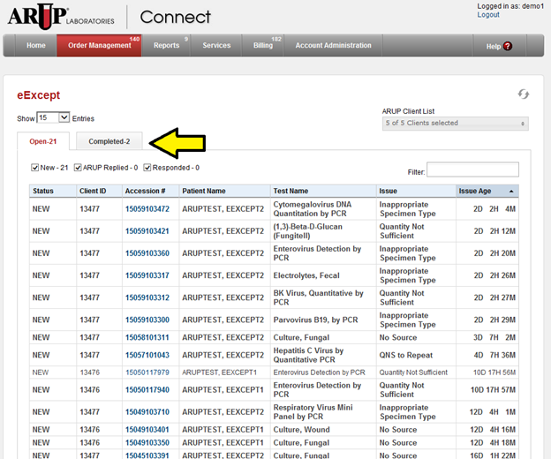
Task: Click in the Filter text field
Action: (472, 169)
